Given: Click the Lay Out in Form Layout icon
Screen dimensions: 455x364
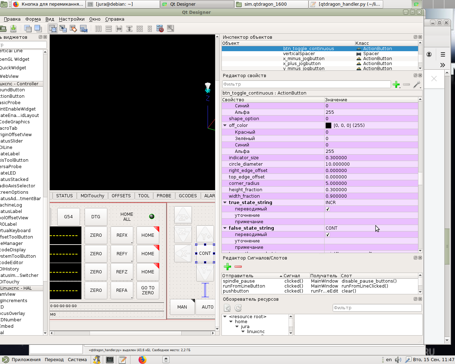Looking at the screenshot, I should click(150, 28).
